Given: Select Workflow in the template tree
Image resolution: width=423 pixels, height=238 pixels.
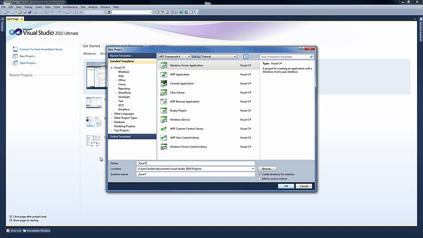Looking at the screenshot, I should point(124,109).
